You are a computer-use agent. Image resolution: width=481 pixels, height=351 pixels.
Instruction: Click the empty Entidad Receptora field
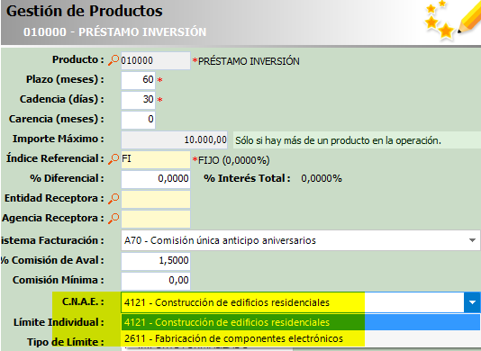(156, 199)
